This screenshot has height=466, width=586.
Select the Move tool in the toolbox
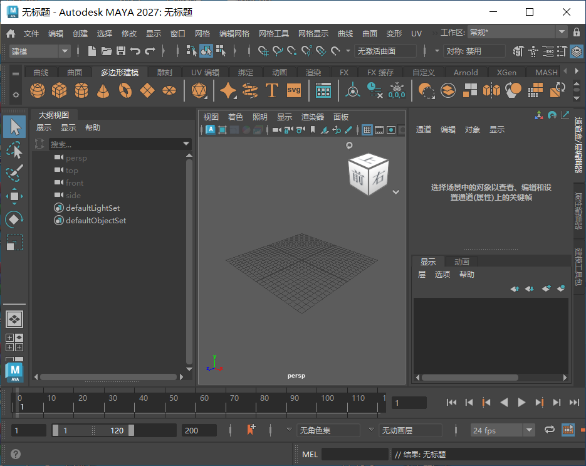pos(14,196)
